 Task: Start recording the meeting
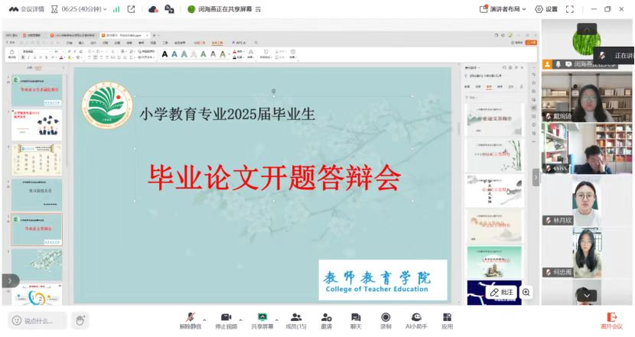point(386,318)
